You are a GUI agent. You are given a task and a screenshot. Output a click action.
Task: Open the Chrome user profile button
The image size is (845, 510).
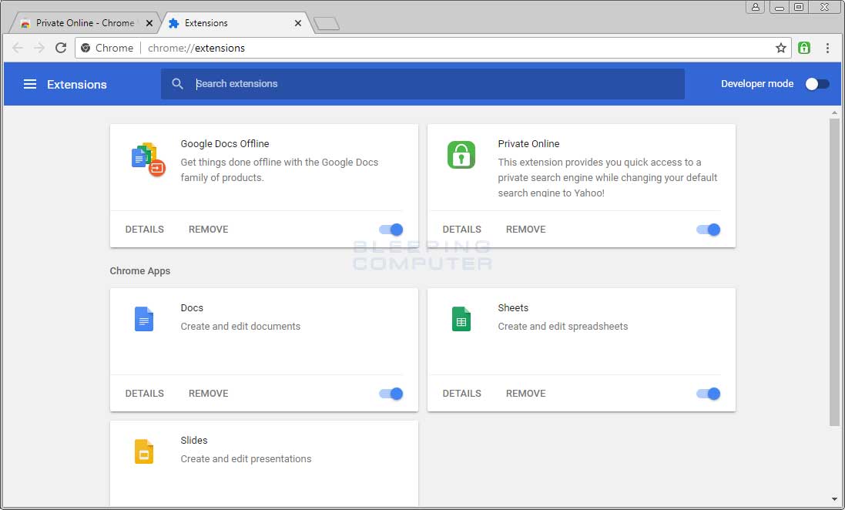coord(756,7)
